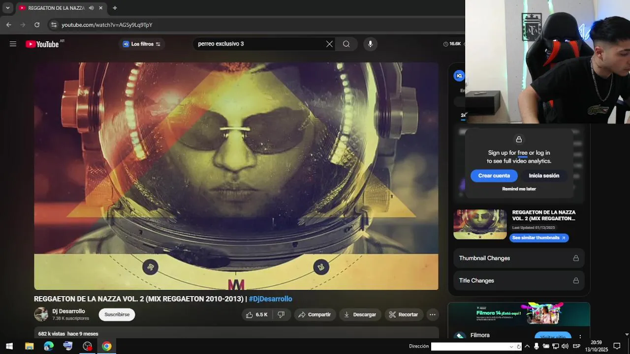Image resolution: width=630 pixels, height=354 pixels.
Task: Go to YouTube home via logo
Action: [42, 44]
